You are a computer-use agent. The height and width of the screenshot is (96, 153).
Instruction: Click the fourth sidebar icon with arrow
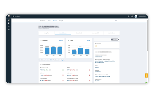[x=9, y=29]
